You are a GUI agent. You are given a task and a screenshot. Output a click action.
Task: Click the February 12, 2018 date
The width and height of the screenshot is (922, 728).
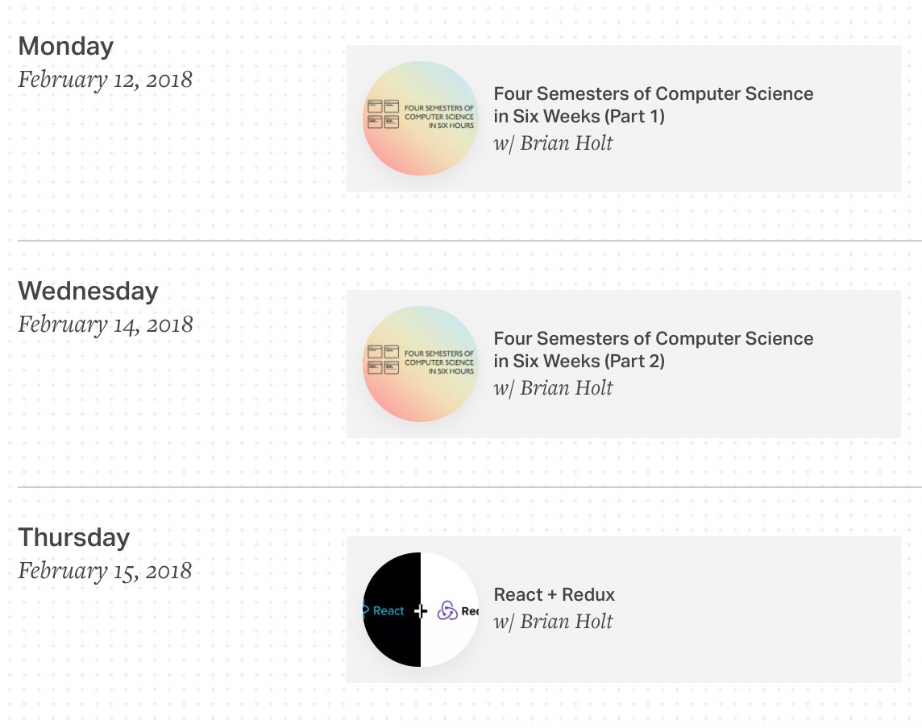(x=106, y=80)
